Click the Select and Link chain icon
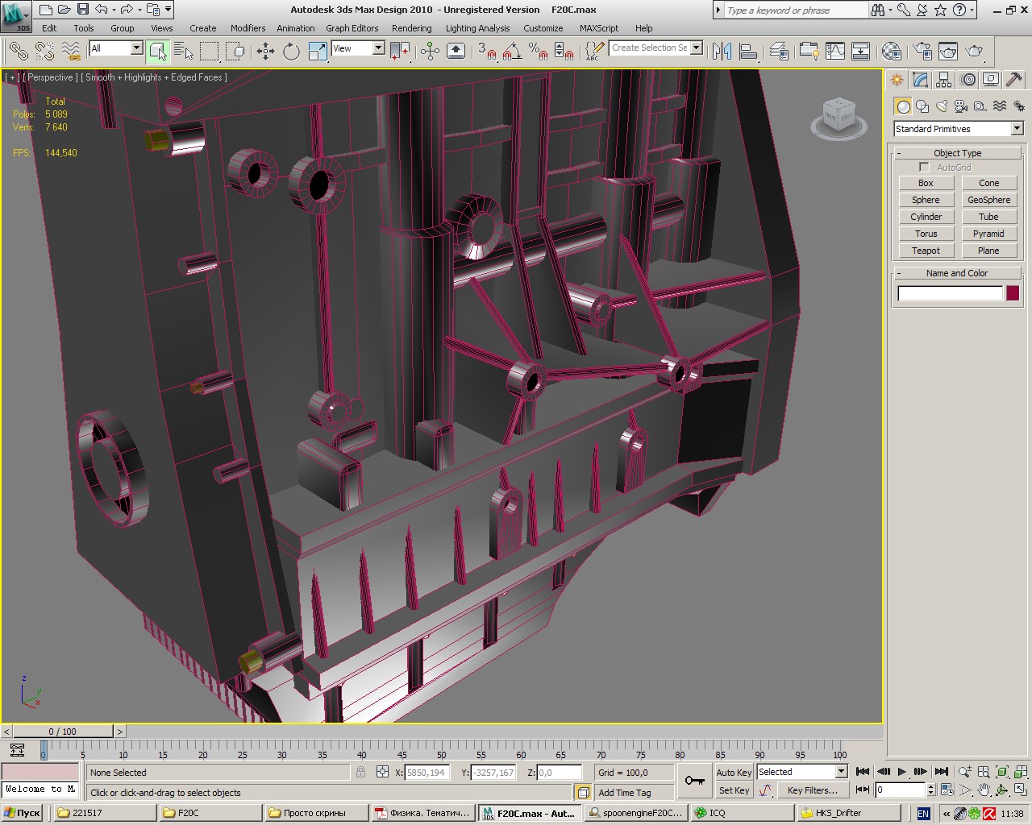1032x825 pixels. [x=19, y=52]
